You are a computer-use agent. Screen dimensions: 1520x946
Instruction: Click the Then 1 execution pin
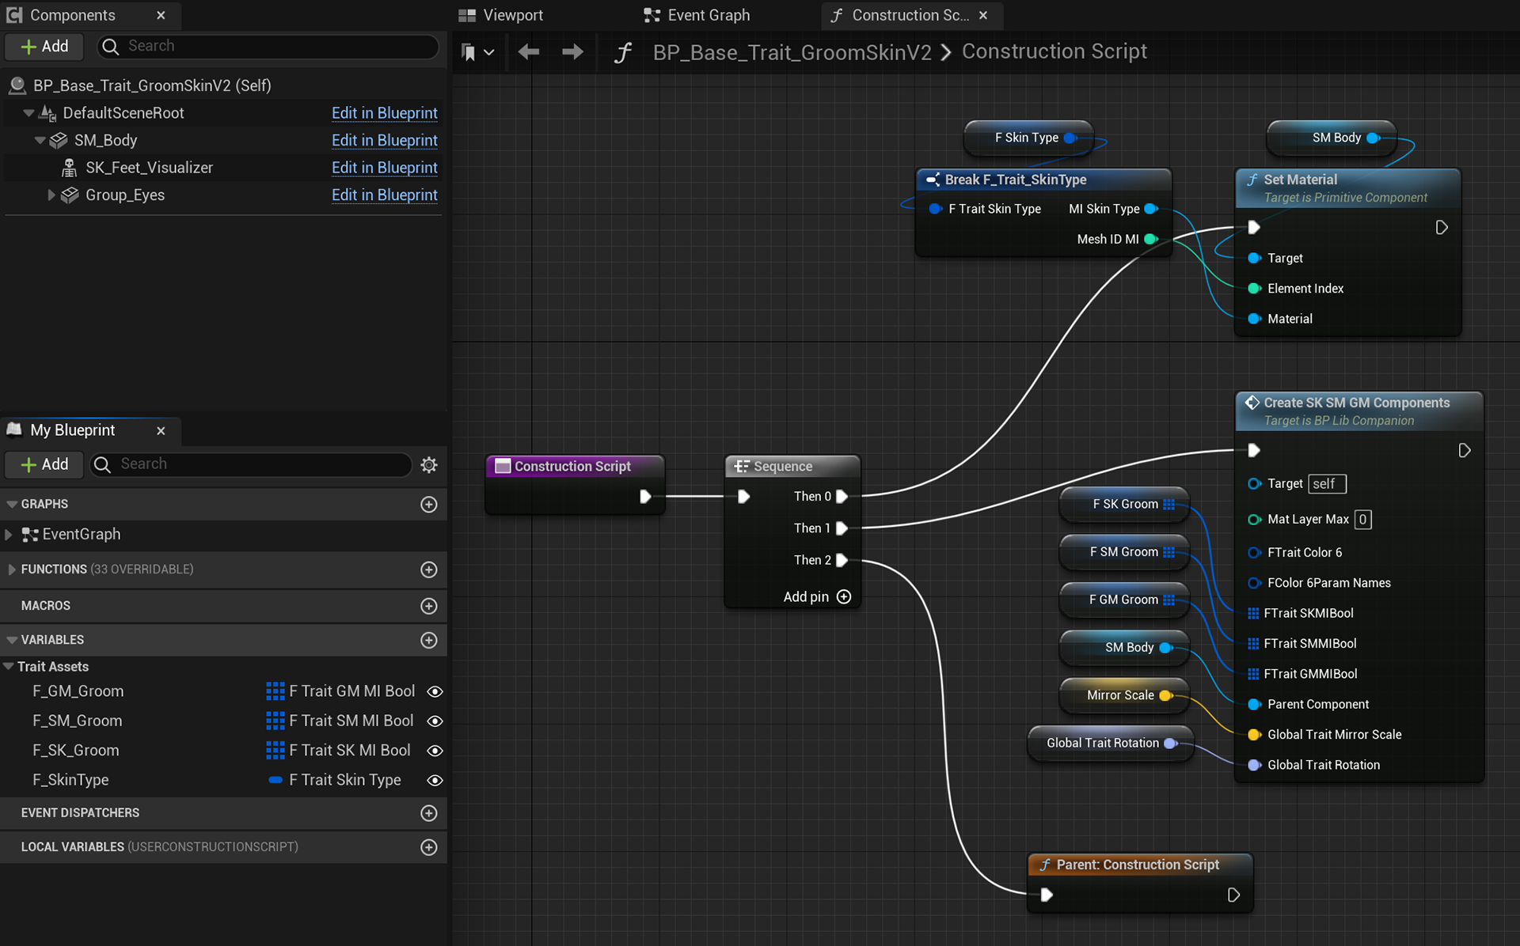click(x=842, y=528)
